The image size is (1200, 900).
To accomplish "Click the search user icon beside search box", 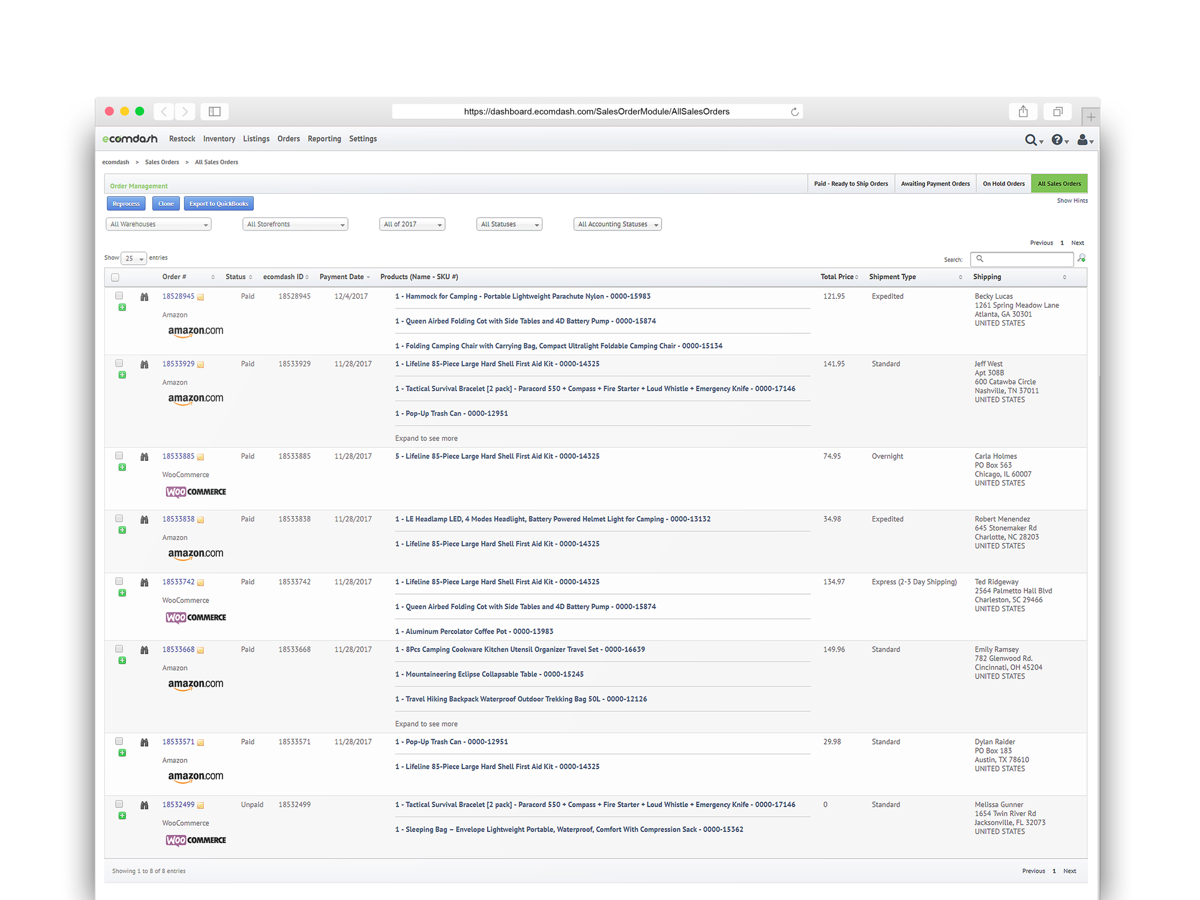I will coord(1081,258).
